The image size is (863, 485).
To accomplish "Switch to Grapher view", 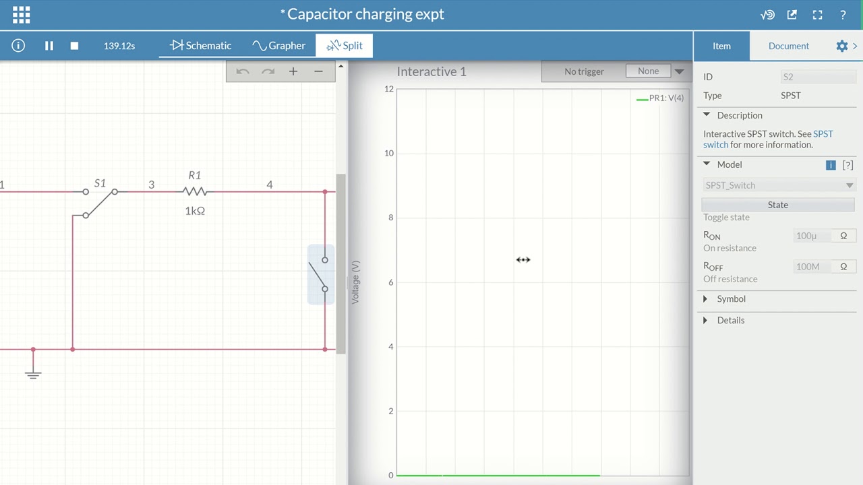I will [278, 46].
